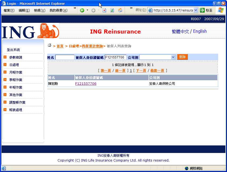Open the 我的最愛(A) menu

[59, 10]
